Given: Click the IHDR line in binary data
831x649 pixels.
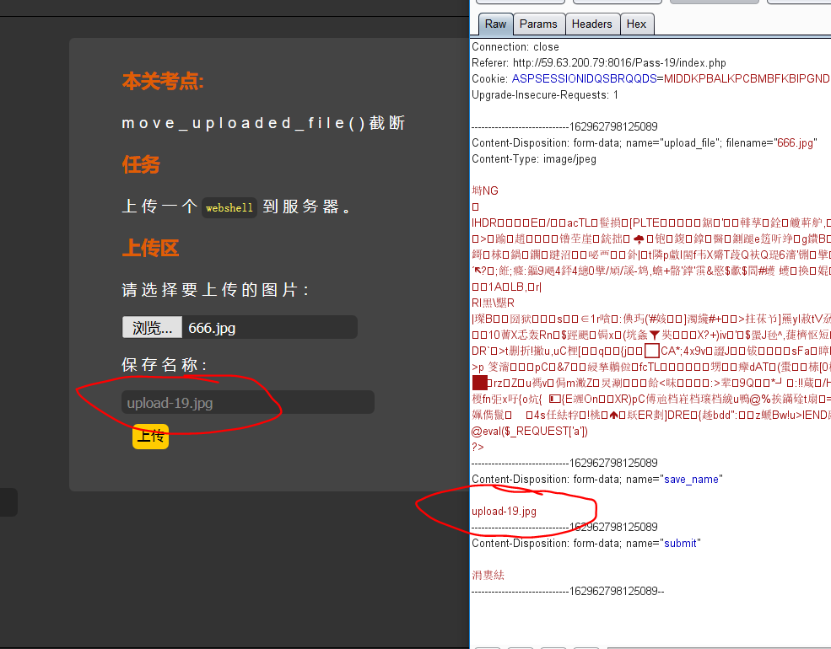Looking at the screenshot, I should click(x=650, y=223).
